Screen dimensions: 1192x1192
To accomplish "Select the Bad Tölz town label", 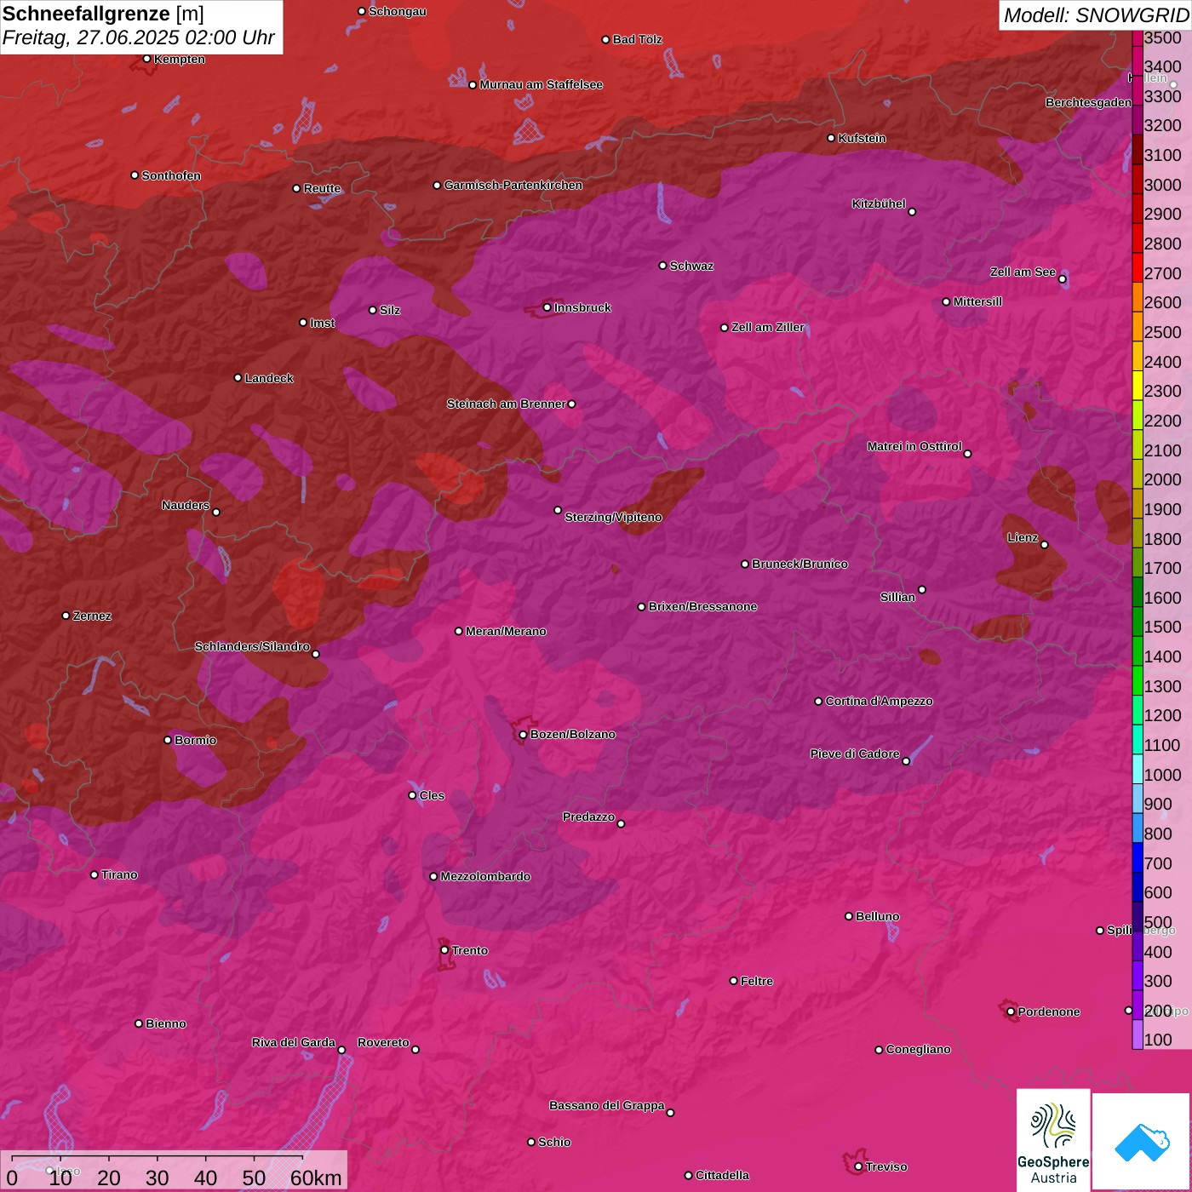I will point(637,39).
